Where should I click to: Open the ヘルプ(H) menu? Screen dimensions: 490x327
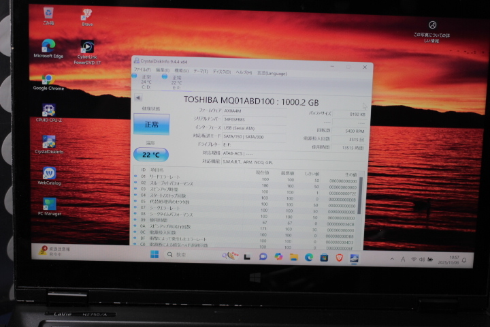tap(244, 72)
